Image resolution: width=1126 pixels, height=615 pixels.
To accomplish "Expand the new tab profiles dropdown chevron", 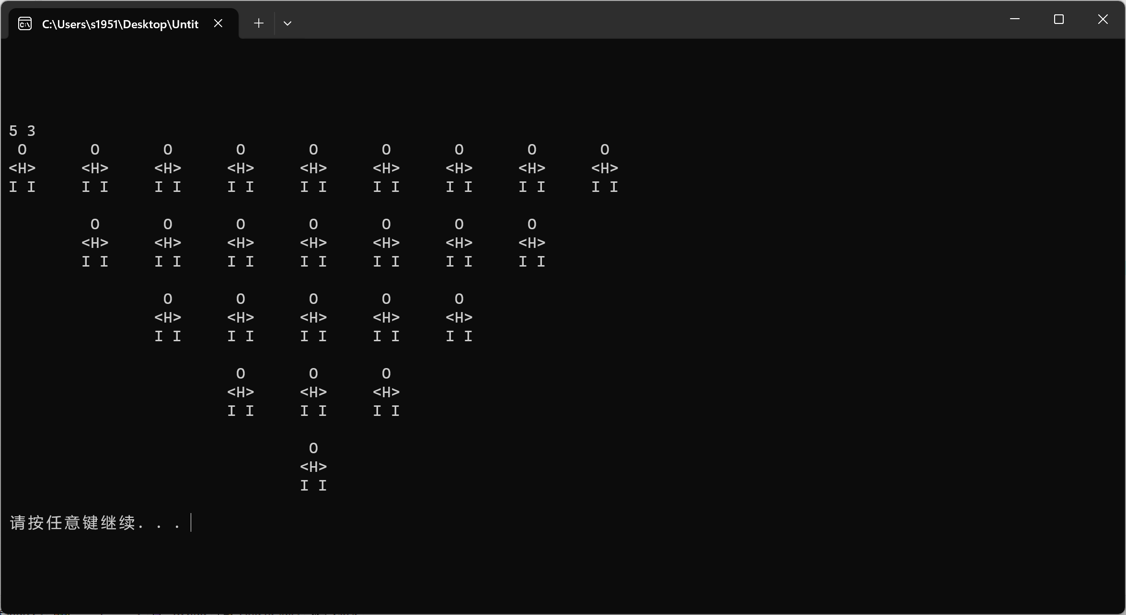I will [x=287, y=23].
